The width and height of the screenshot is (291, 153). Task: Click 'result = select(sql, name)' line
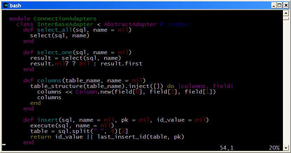coord(75,58)
